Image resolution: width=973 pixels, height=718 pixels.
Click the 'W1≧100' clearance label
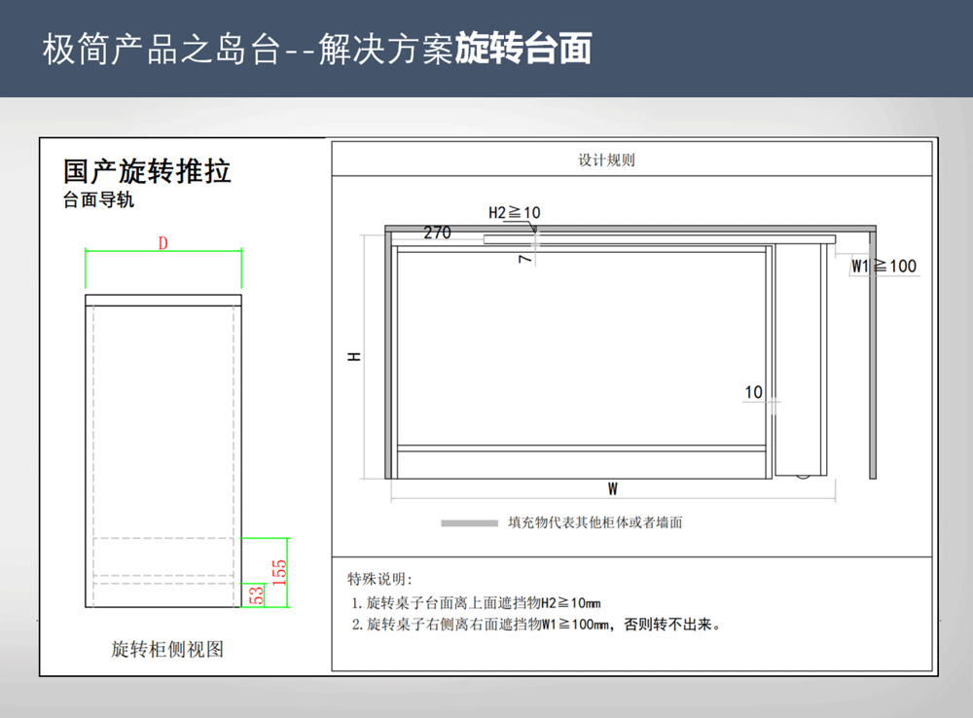pyautogui.click(x=883, y=266)
